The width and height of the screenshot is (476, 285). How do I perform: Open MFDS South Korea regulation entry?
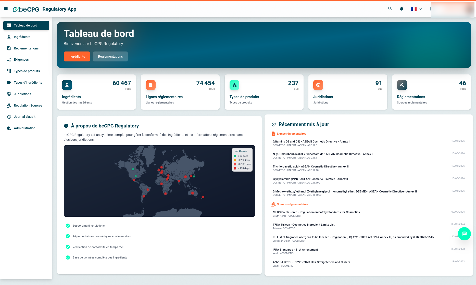pyautogui.click(x=369, y=214)
